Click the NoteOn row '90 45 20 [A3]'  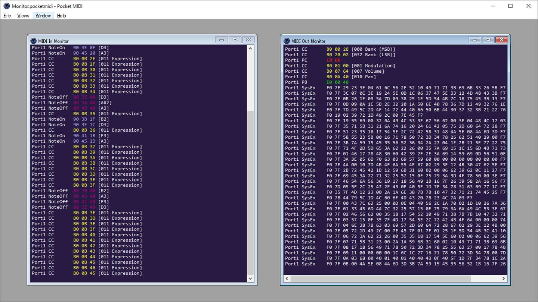70,53
